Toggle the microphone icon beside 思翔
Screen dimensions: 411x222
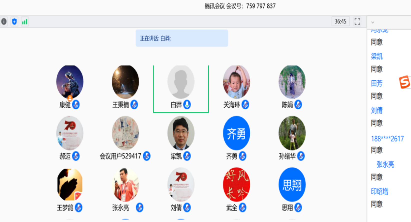(298, 208)
